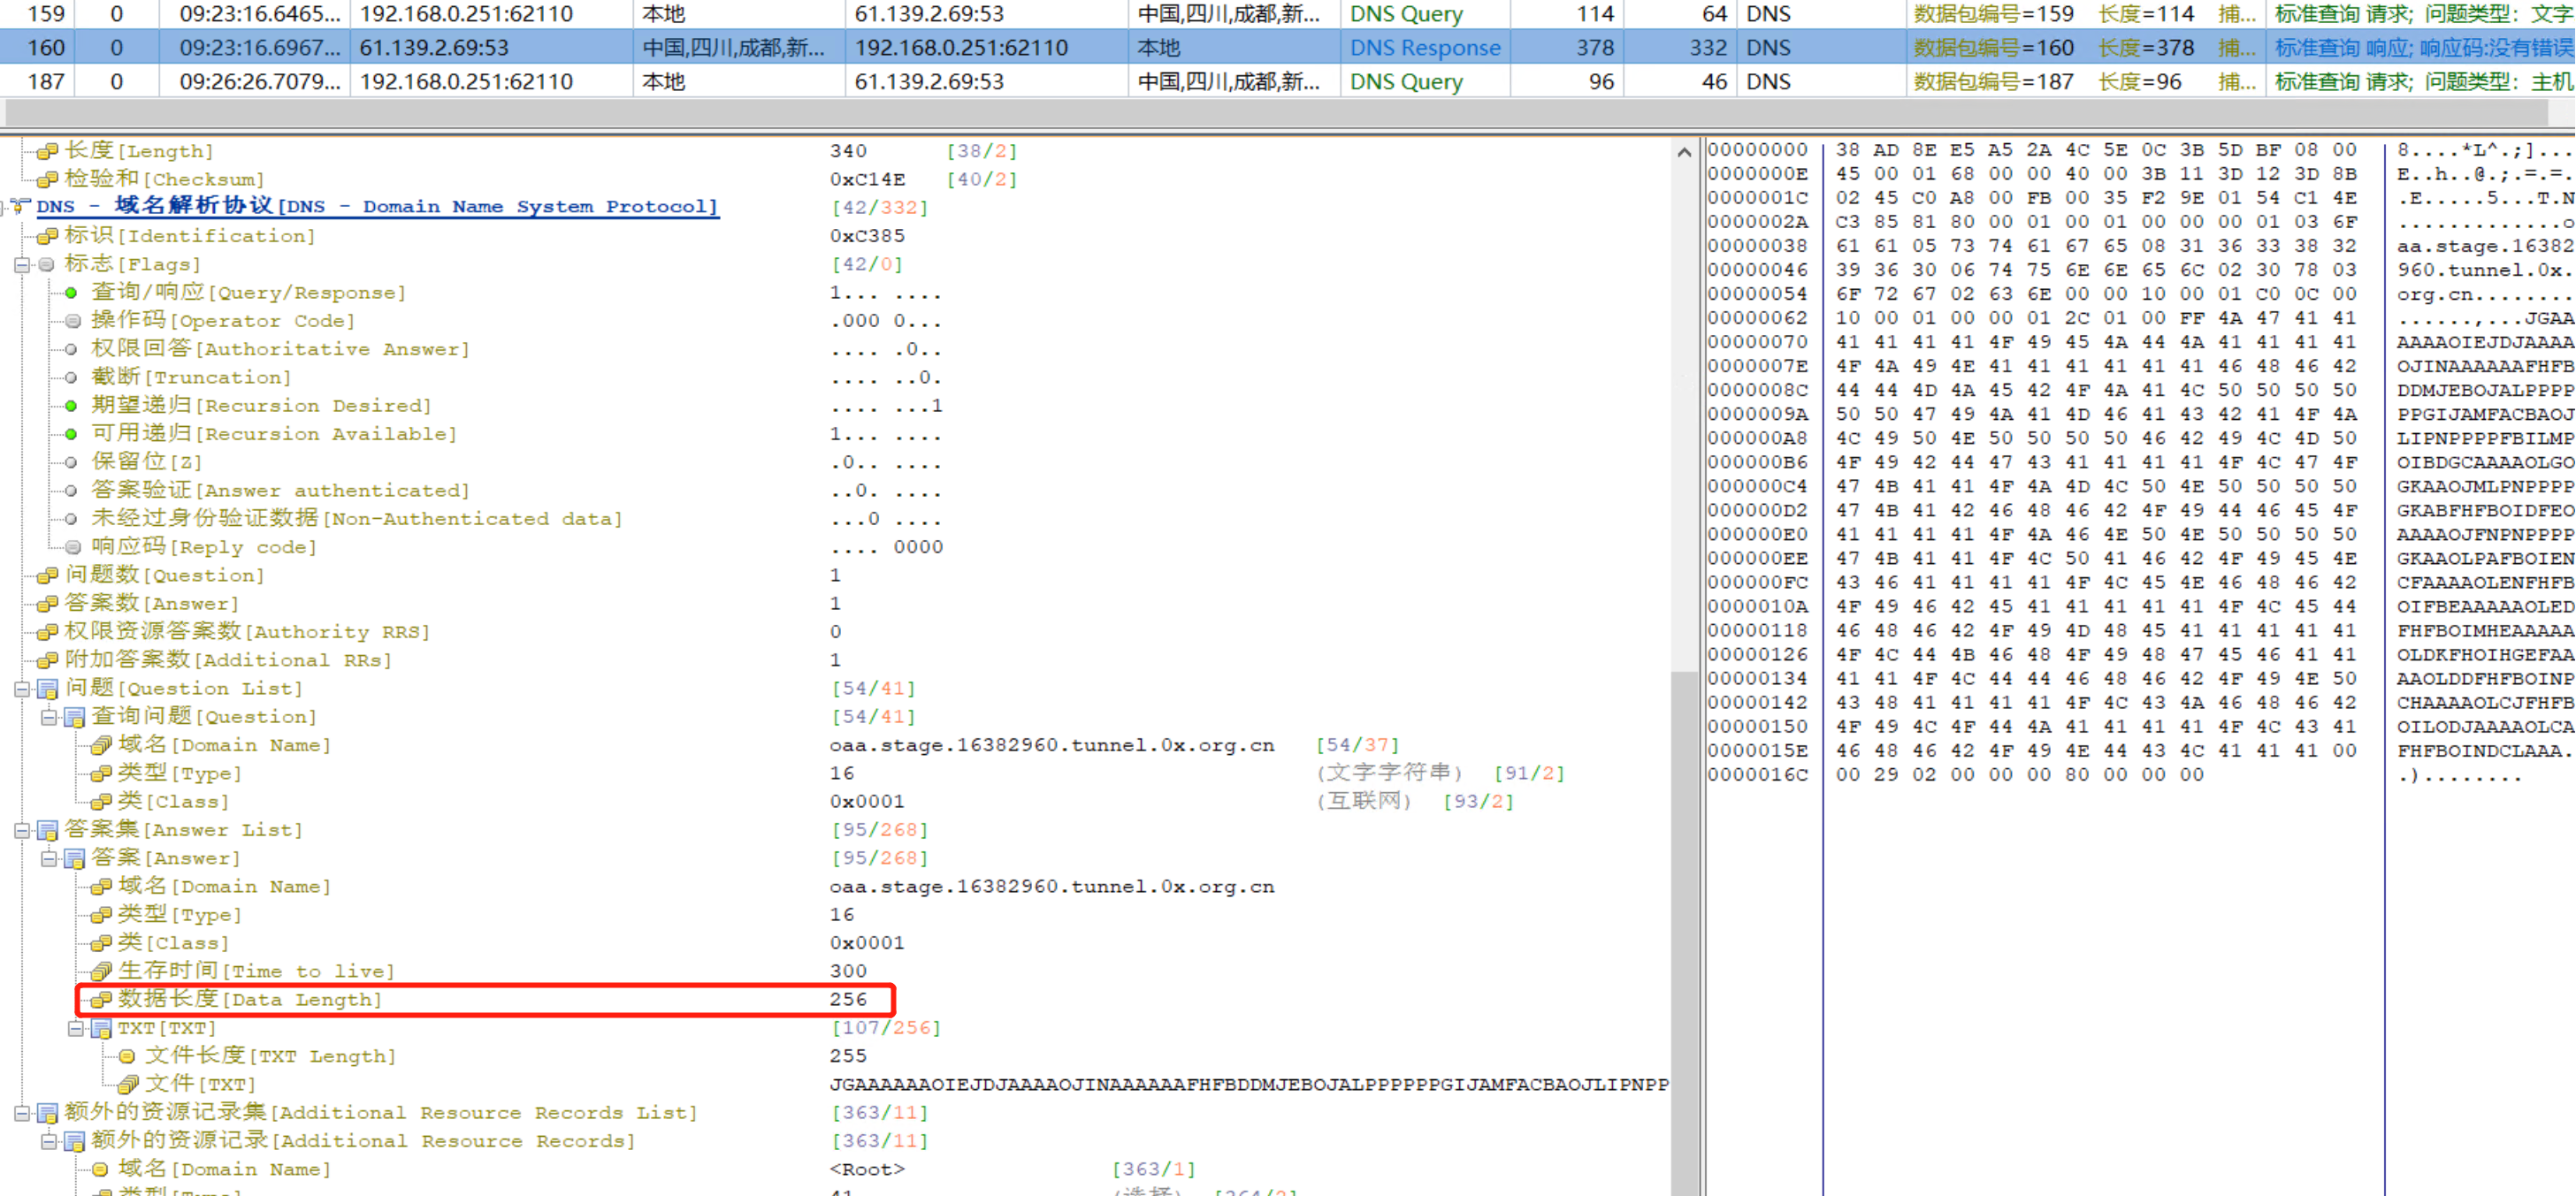
Task: Collapse the 标志[Flags] node
Action: pyautogui.click(x=22, y=265)
